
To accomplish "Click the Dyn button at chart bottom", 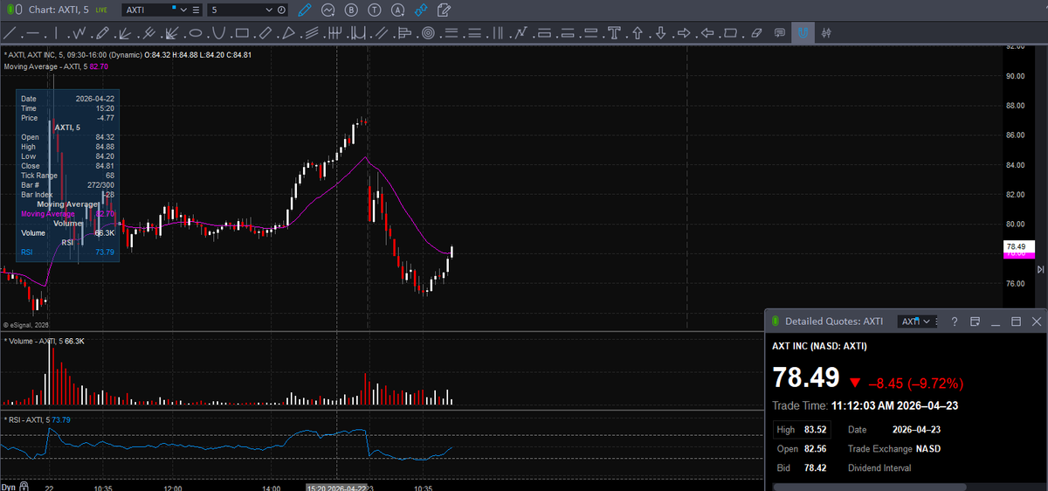I will 8,486.
